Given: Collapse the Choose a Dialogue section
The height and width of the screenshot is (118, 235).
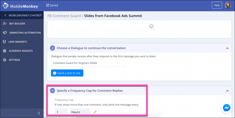Looking at the screenshot, I should [x=227, y=48].
